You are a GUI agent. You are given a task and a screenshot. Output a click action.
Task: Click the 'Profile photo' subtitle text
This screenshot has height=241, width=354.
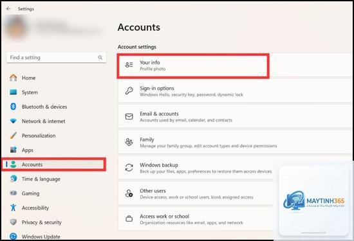tap(153, 69)
